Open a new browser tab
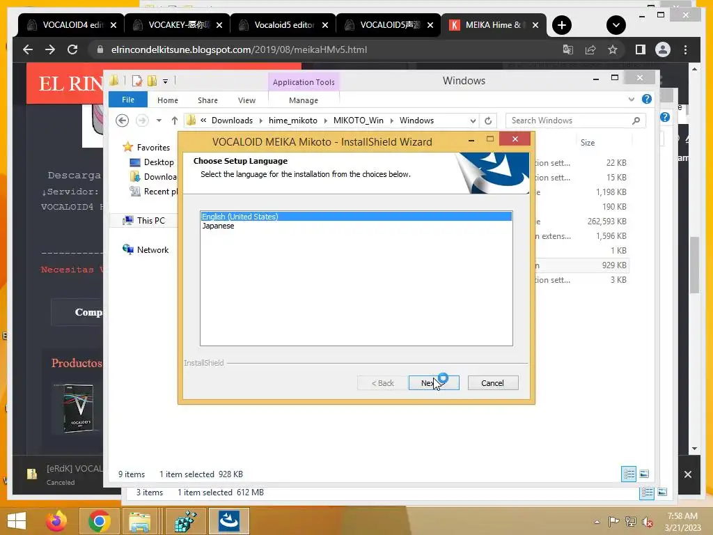This screenshot has height=535, width=713. pos(562,25)
